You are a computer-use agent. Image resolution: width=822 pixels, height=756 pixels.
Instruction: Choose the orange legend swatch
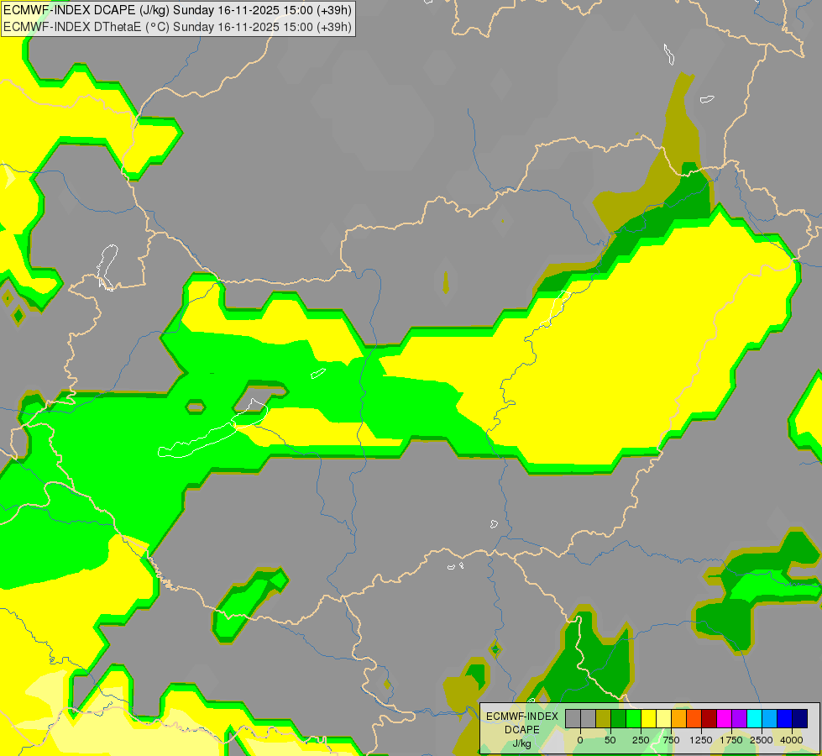(679, 718)
